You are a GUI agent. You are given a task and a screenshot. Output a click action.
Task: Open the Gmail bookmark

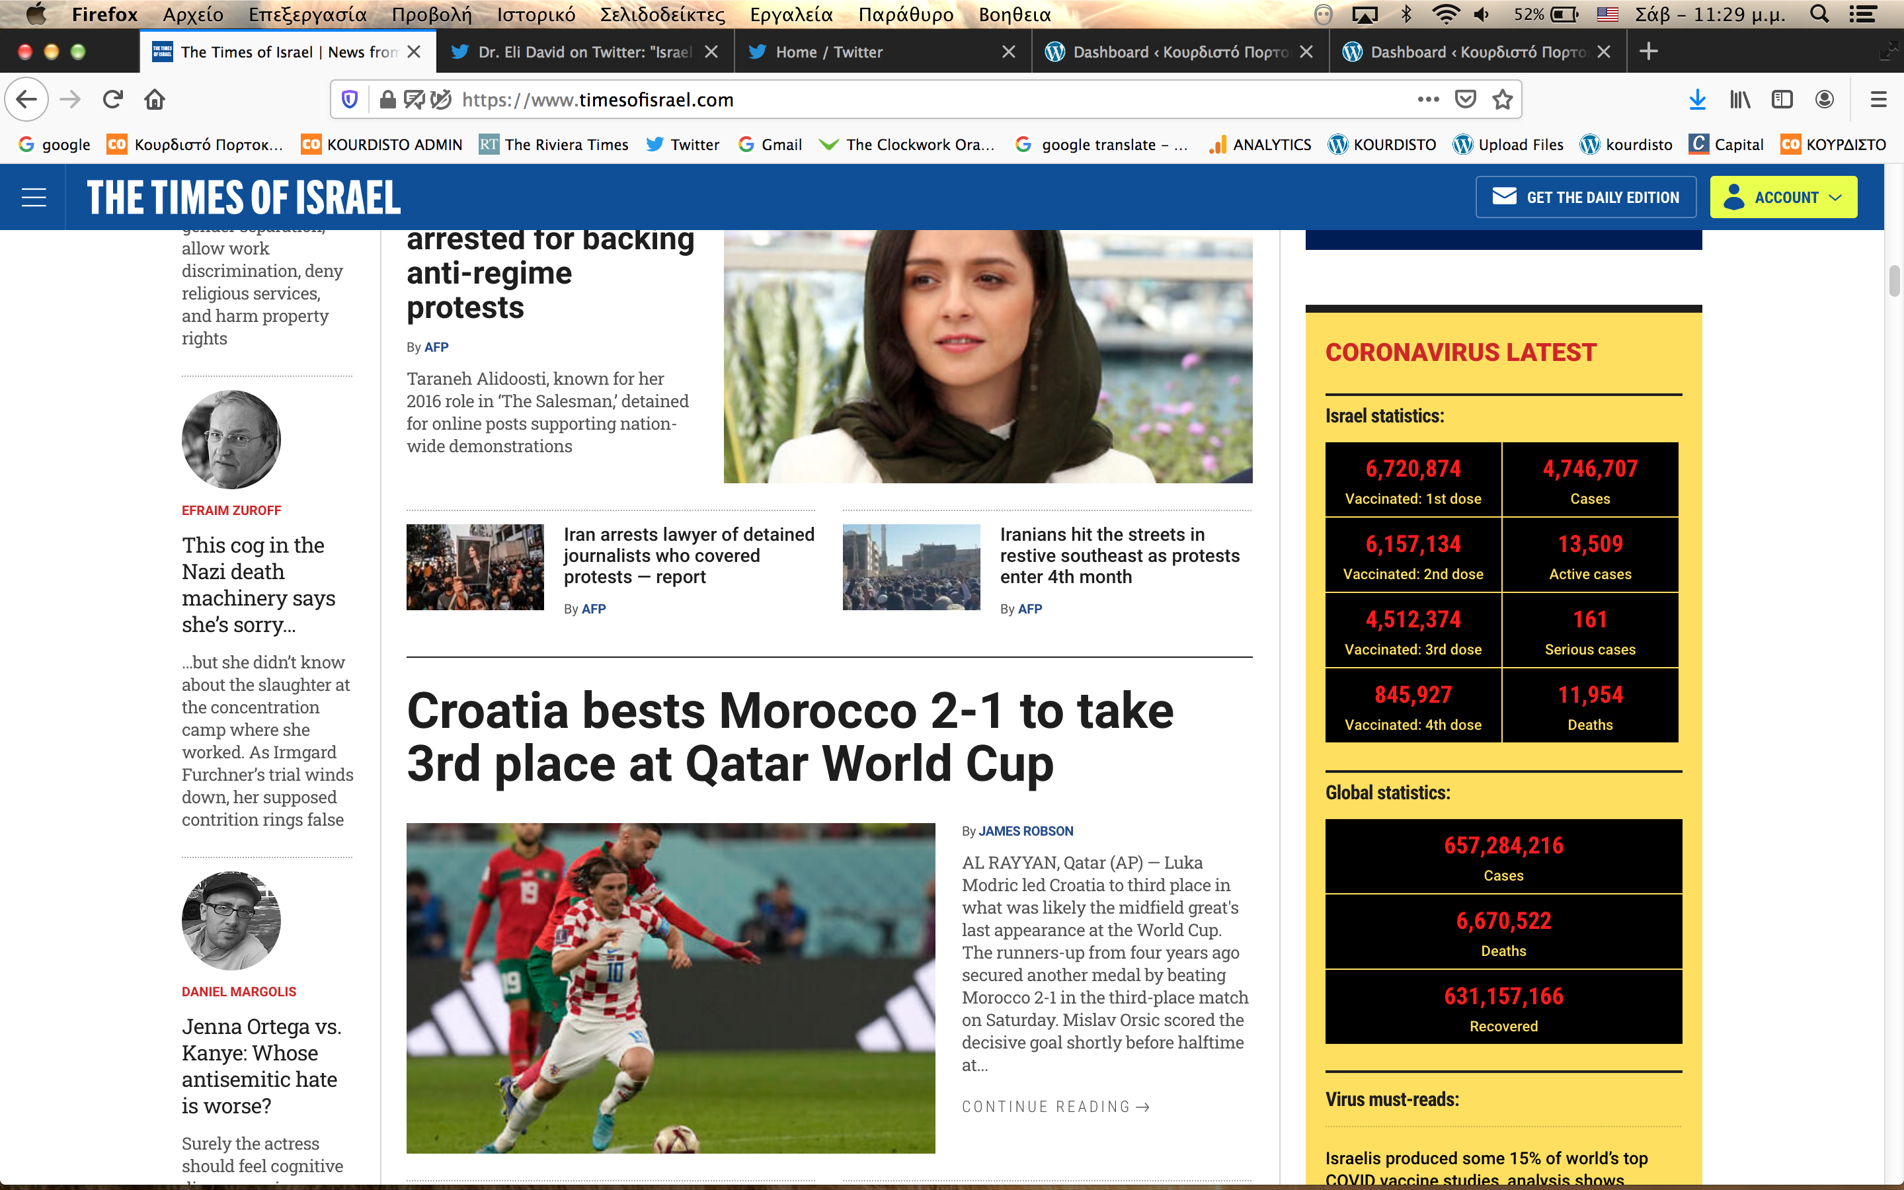coord(770,145)
